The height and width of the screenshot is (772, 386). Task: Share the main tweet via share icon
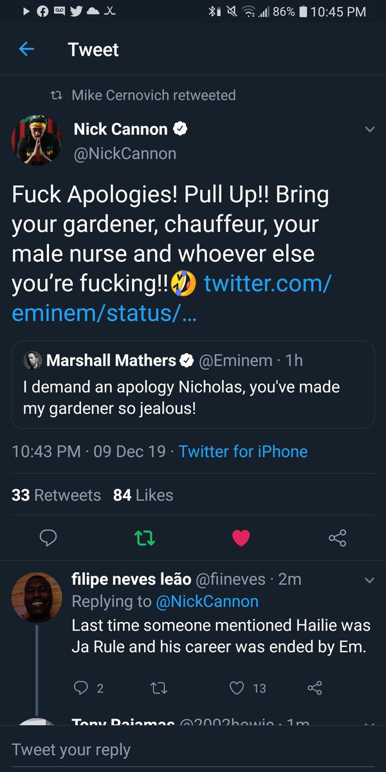tap(337, 538)
